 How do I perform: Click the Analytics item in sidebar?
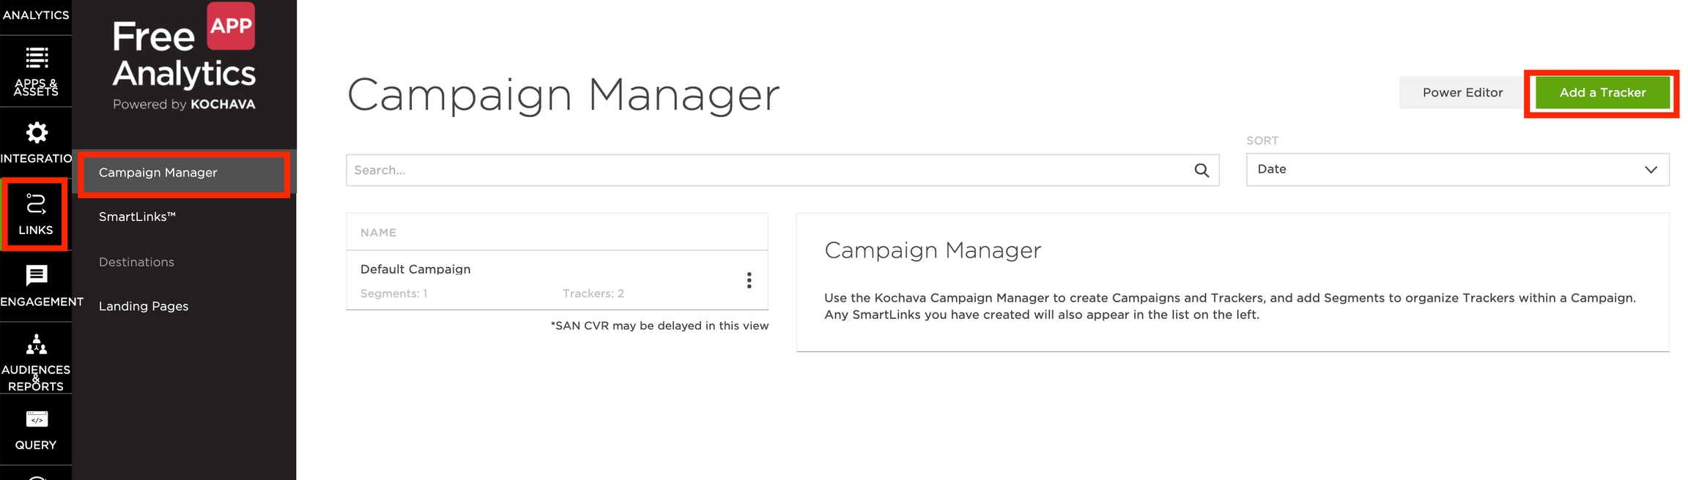click(x=36, y=15)
